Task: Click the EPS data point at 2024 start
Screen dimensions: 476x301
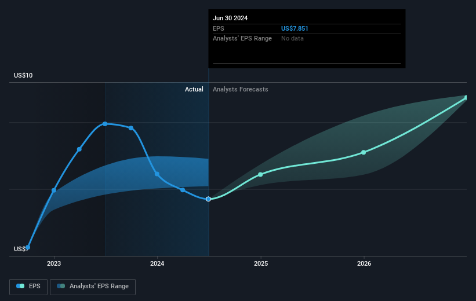Action: [157, 174]
